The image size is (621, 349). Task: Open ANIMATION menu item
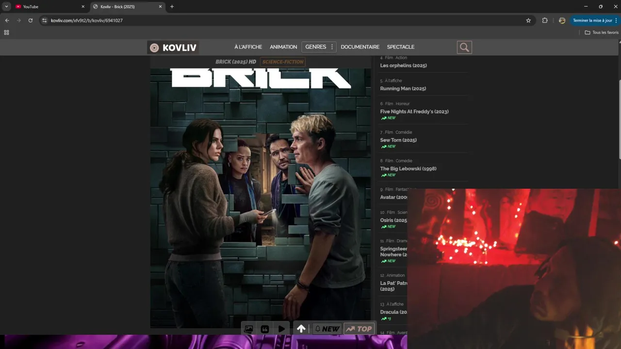click(283, 47)
